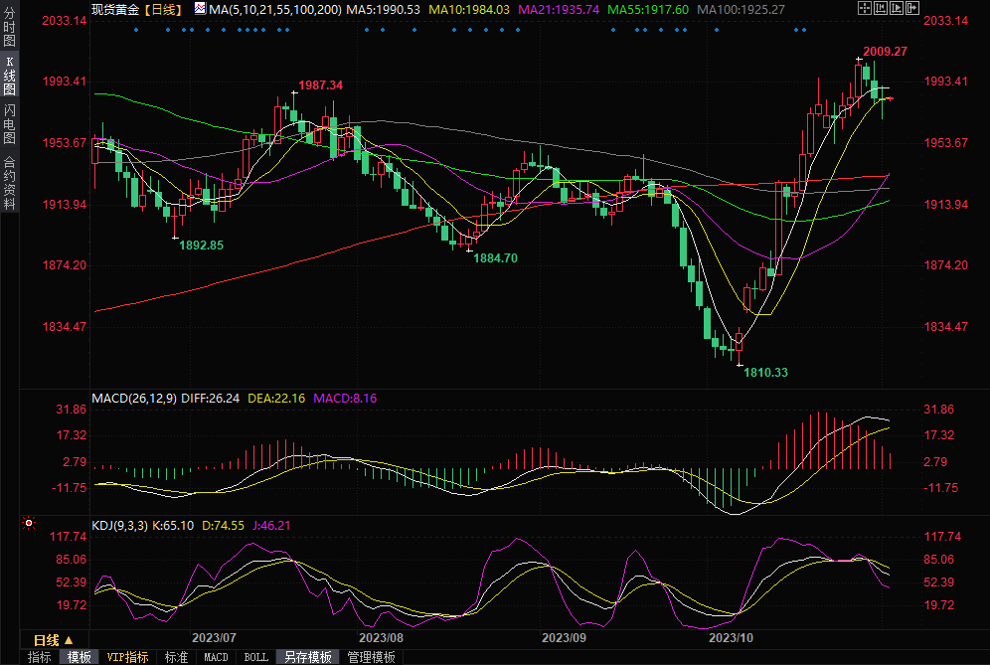Viewport: 990px width, 665px height.
Task: Open the 指标 indicator menu
Action: 40,657
